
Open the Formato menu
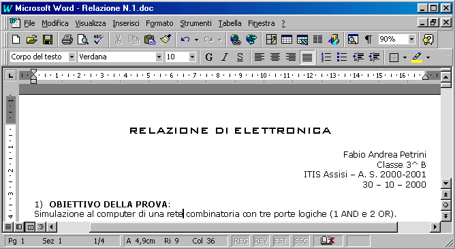[159, 23]
